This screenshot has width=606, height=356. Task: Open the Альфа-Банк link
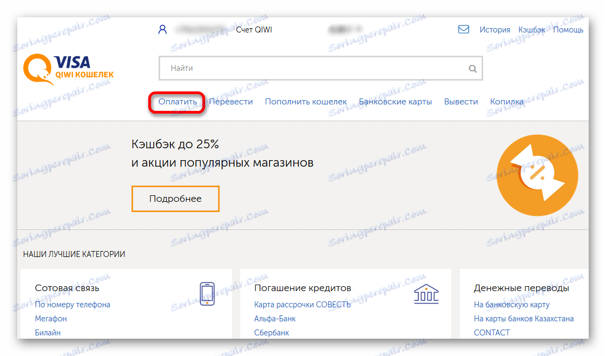tap(275, 319)
